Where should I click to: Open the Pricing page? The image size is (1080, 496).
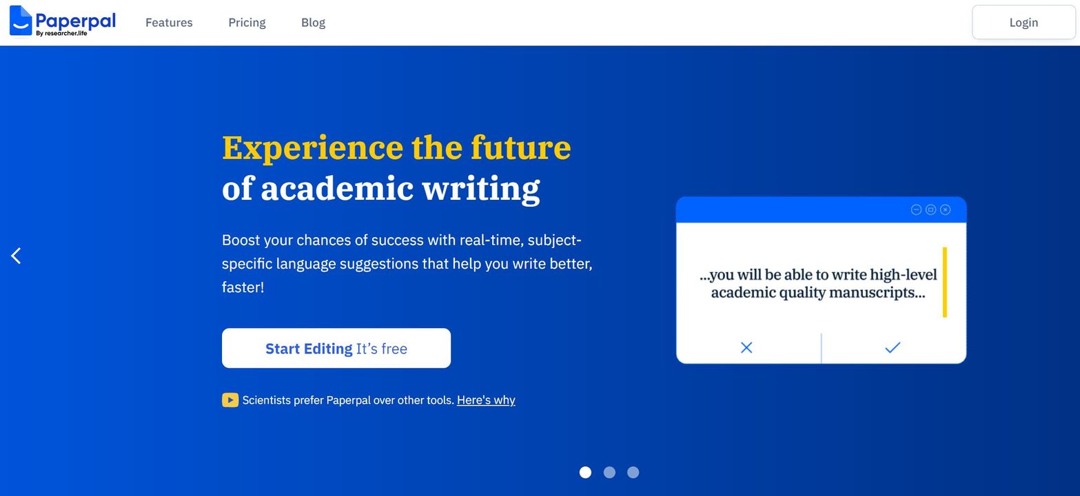pyautogui.click(x=247, y=23)
